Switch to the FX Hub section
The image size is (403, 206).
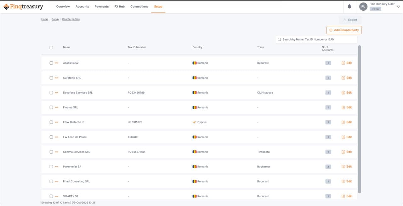pyautogui.click(x=120, y=7)
